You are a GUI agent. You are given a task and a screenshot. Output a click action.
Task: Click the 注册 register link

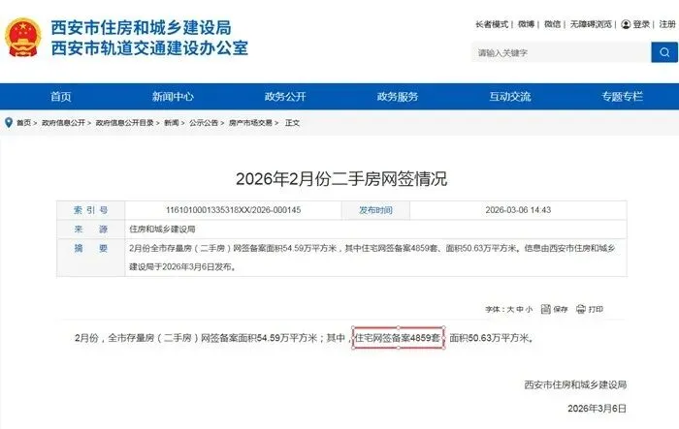point(667,24)
